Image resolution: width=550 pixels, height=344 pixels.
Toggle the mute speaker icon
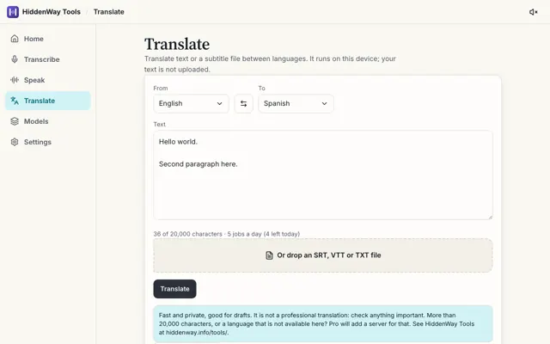(x=533, y=12)
